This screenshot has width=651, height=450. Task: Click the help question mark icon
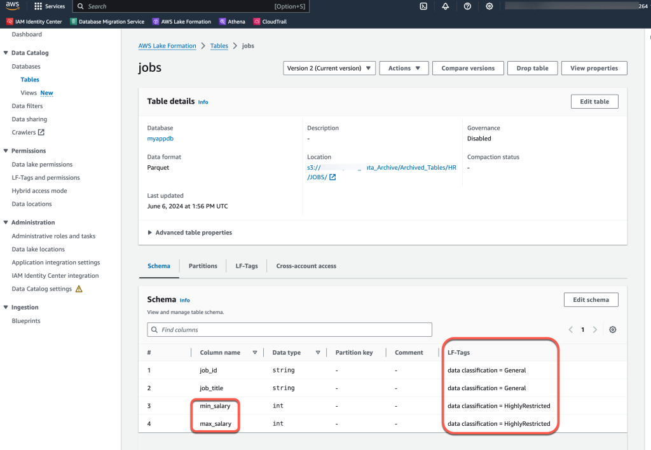click(x=467, y=6)
